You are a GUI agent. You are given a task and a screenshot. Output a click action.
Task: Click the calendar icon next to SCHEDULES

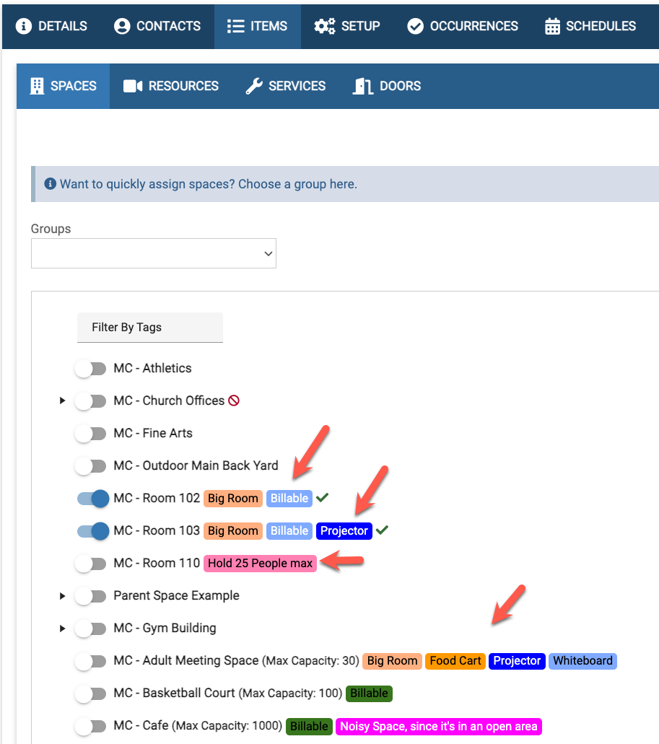(x=553, y=26)
